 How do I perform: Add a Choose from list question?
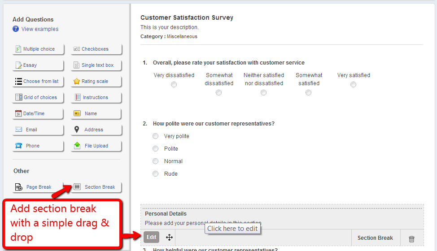click(38, 81)
